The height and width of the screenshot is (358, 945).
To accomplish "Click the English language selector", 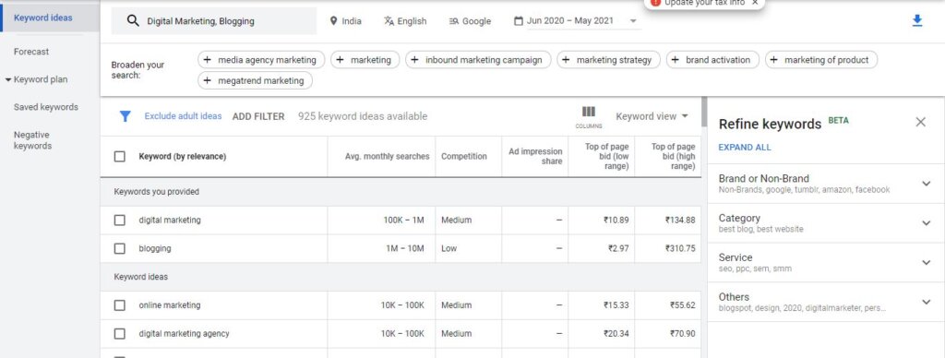I will tap(405, 21).
